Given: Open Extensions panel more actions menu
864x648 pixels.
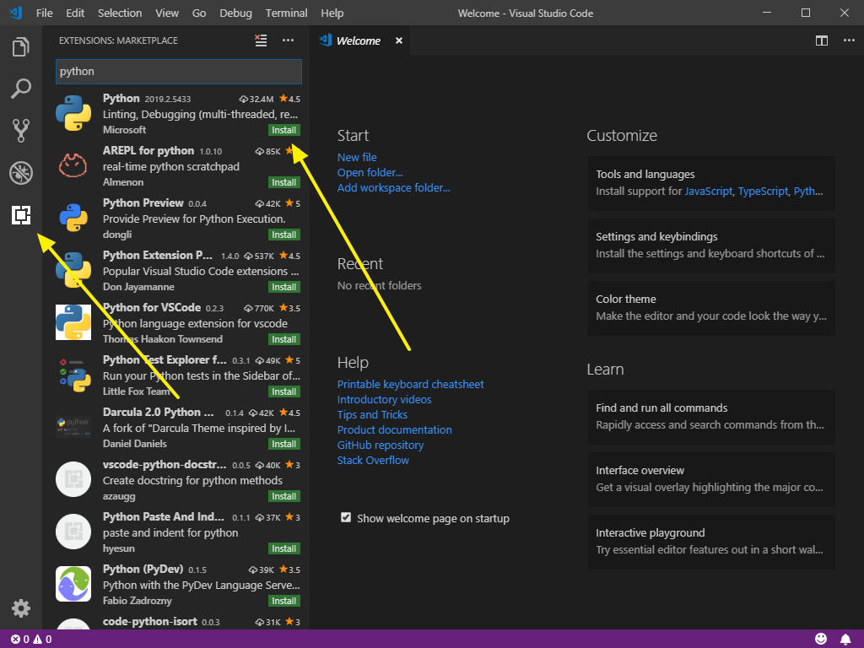Looking at the screenshot, I should [x=289, y=40].
